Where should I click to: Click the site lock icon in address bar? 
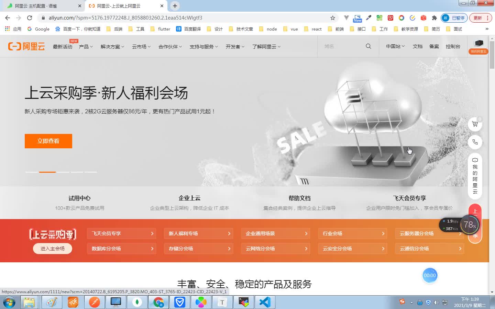43,18
